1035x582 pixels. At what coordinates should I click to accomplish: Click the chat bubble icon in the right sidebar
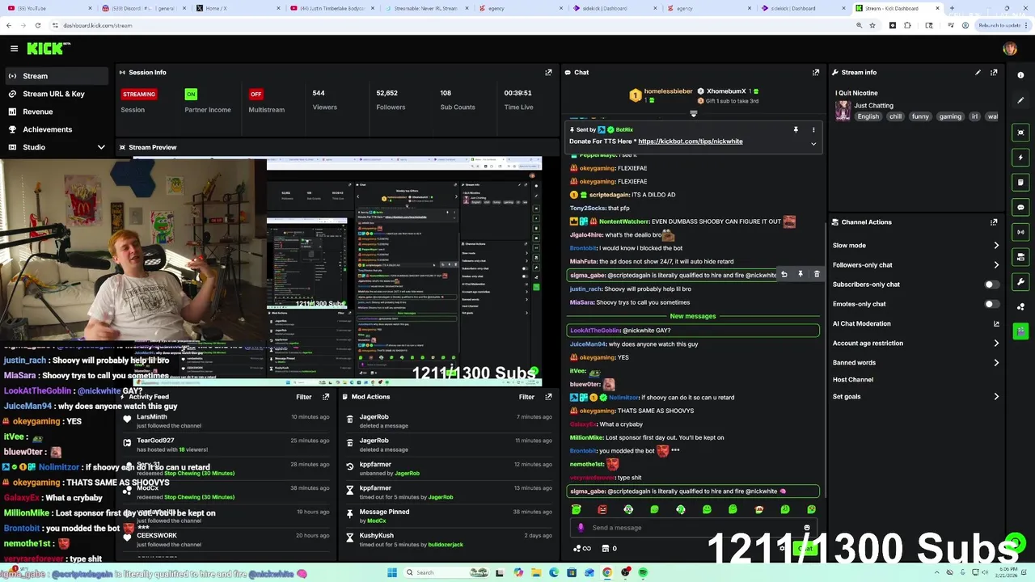coord(1020,208)
